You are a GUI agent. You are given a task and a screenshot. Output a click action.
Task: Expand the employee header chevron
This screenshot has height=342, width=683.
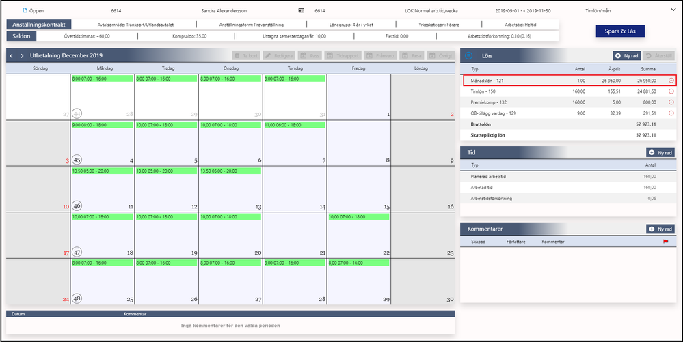tap(673, 10)
